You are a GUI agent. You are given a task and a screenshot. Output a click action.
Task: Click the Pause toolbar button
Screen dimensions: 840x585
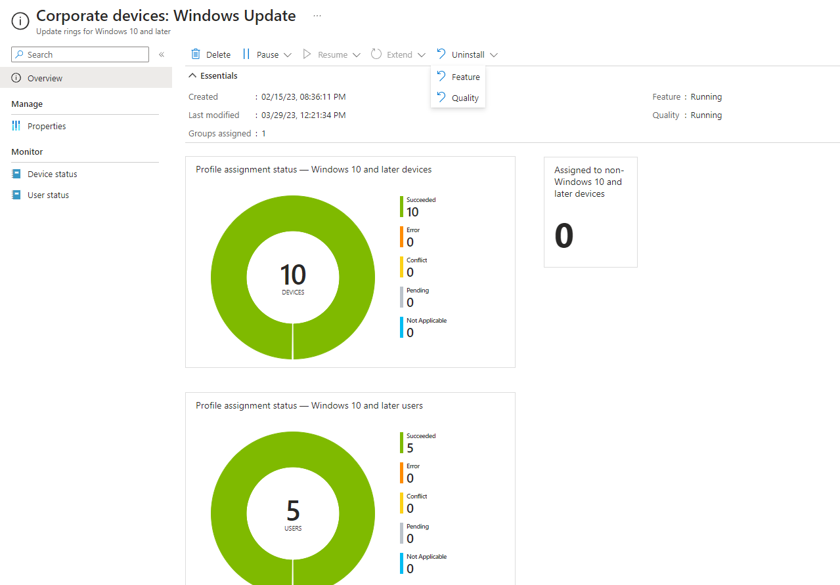(x=267, y=54)
